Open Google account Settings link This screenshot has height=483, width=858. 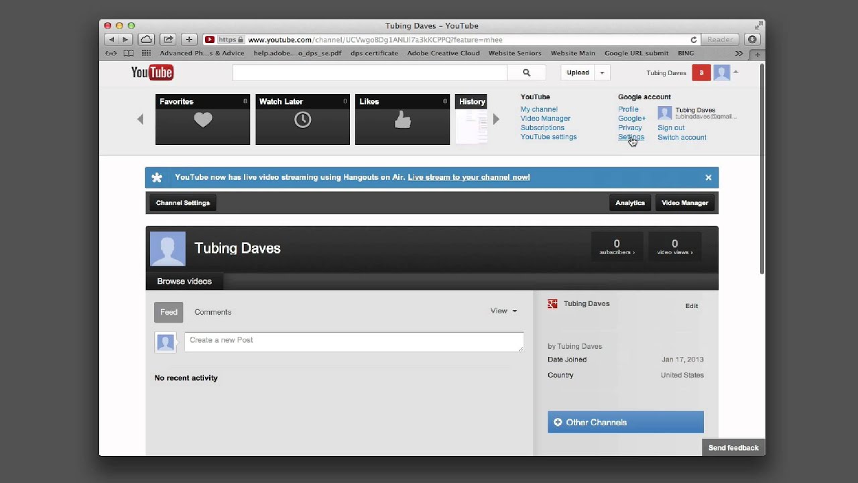click(x=631, y=137)
